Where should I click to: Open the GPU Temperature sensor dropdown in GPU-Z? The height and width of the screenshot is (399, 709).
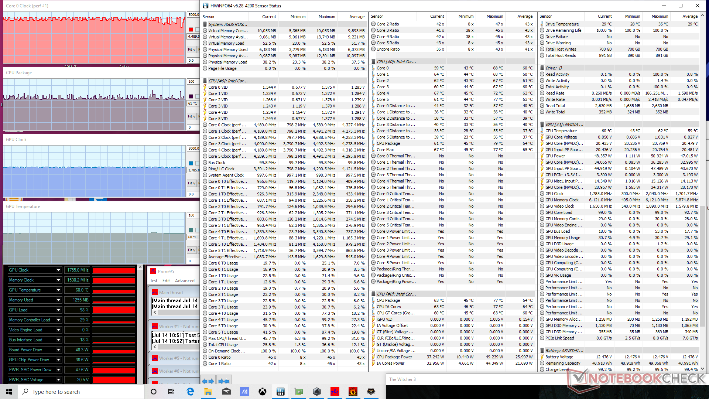pyautogui.click(x=58, y=290)
